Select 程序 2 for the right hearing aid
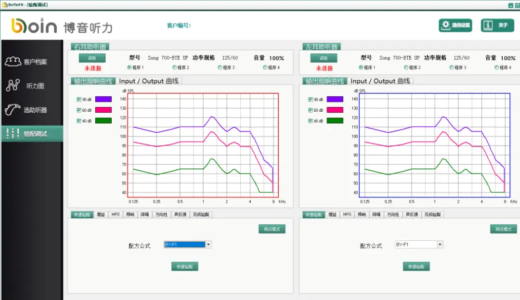The height and width of the screenshot is (300, 520). coord(175,67)
